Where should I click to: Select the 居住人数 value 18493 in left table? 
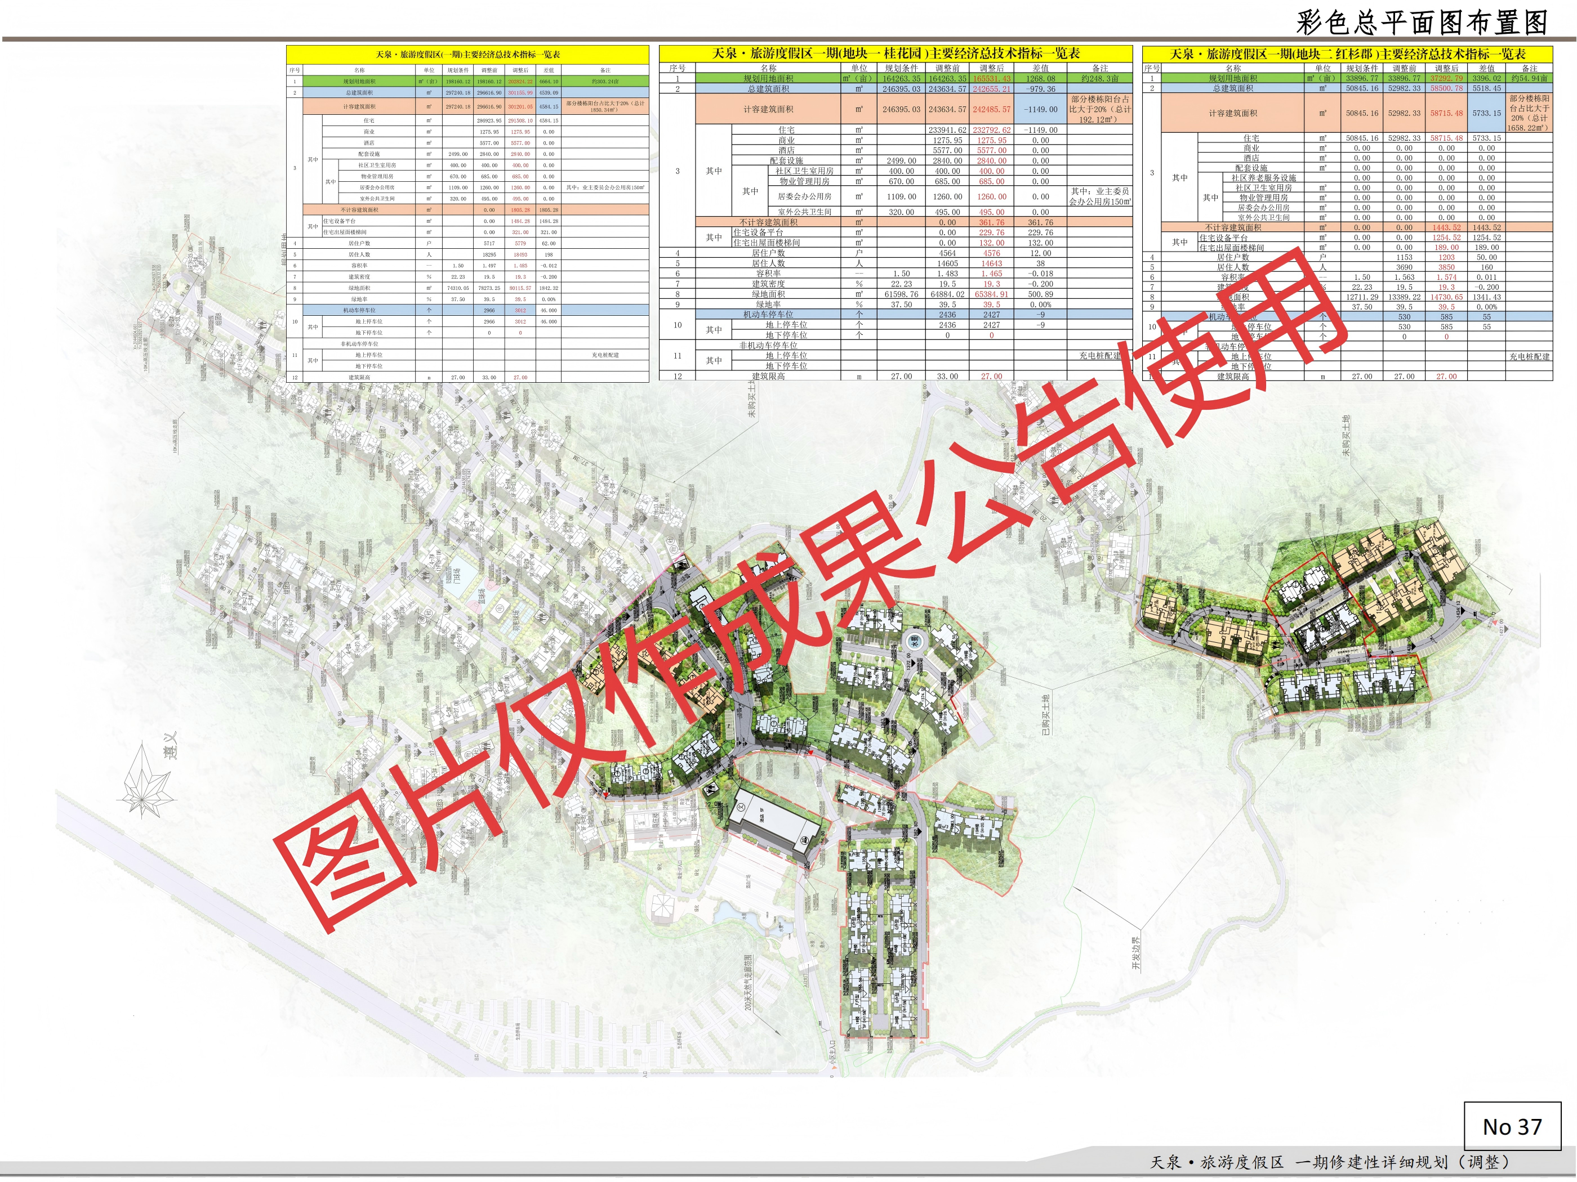coord(520,254)
